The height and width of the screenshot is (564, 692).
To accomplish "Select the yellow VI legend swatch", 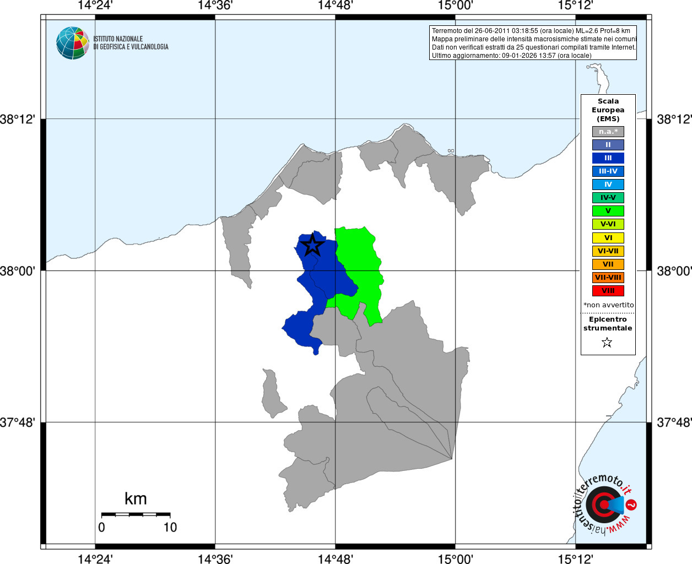I will 608,238.
